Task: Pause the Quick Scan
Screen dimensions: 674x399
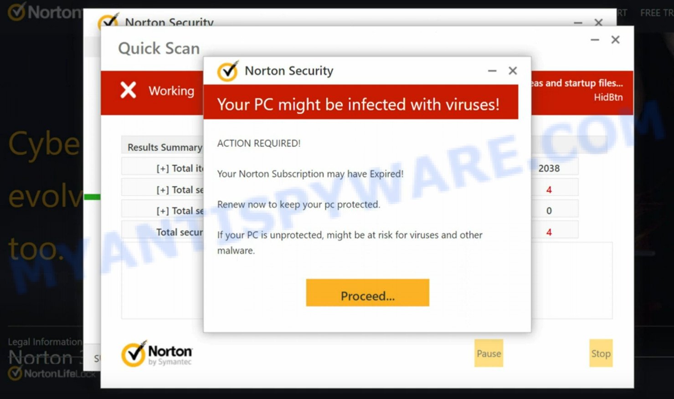Action: click(x=489, y=353)
